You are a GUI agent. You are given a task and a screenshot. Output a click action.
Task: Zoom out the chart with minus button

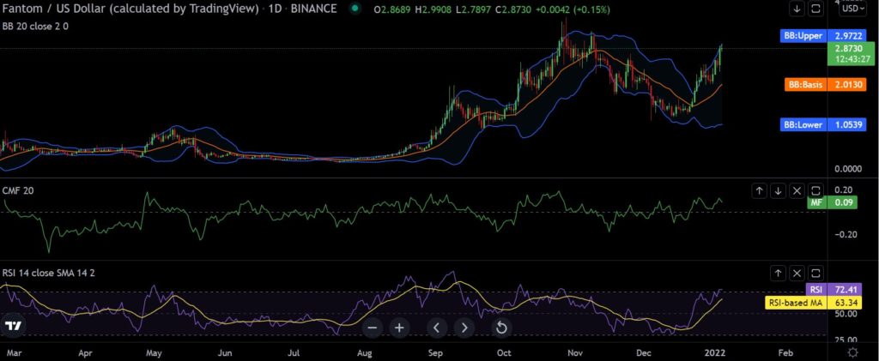point(373,328)
